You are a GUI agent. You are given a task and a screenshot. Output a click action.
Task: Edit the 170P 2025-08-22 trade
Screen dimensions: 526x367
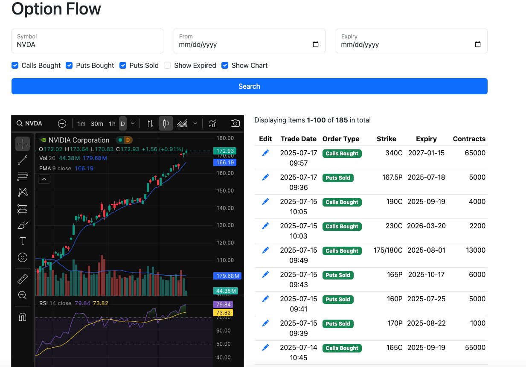pyautogui.click(x=265, y=323)
